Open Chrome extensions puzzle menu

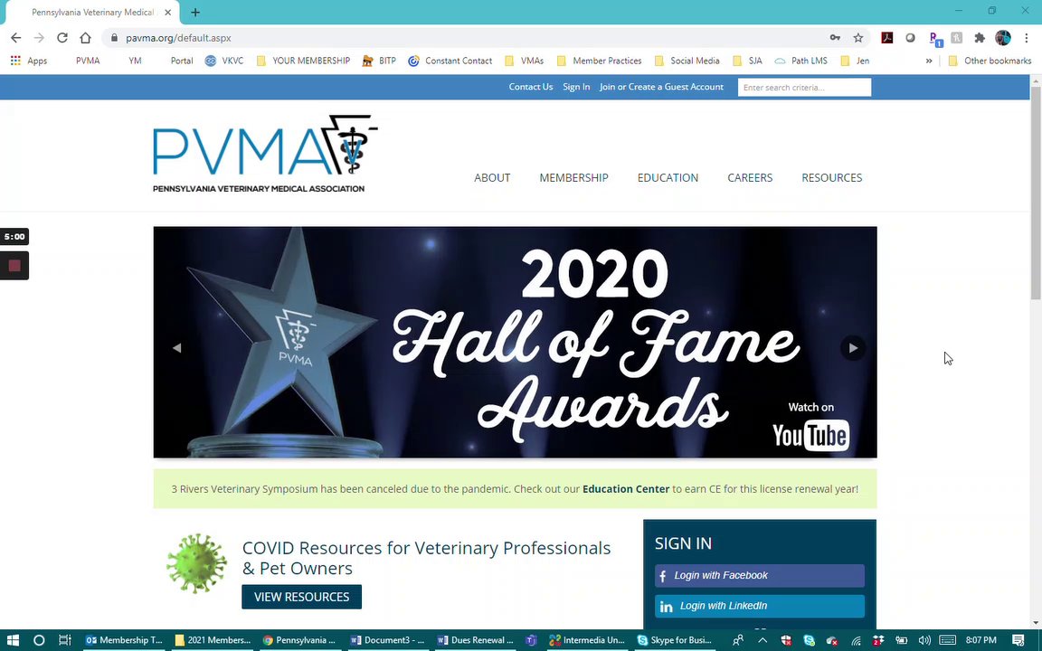(x=980, y=38)
